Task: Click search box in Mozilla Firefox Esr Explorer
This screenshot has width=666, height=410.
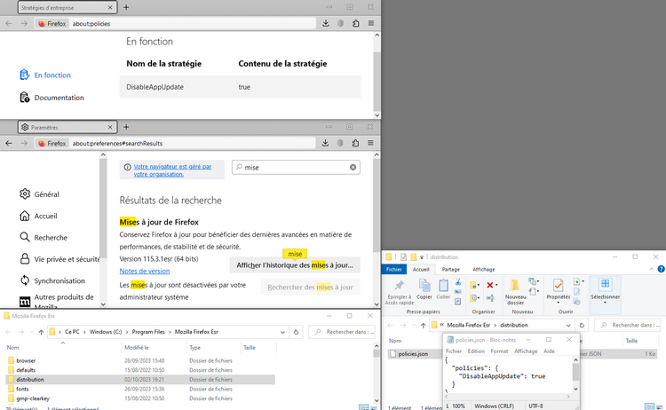Action: 343,332
